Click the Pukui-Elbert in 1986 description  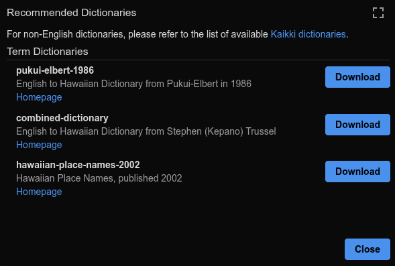[133, 84]
